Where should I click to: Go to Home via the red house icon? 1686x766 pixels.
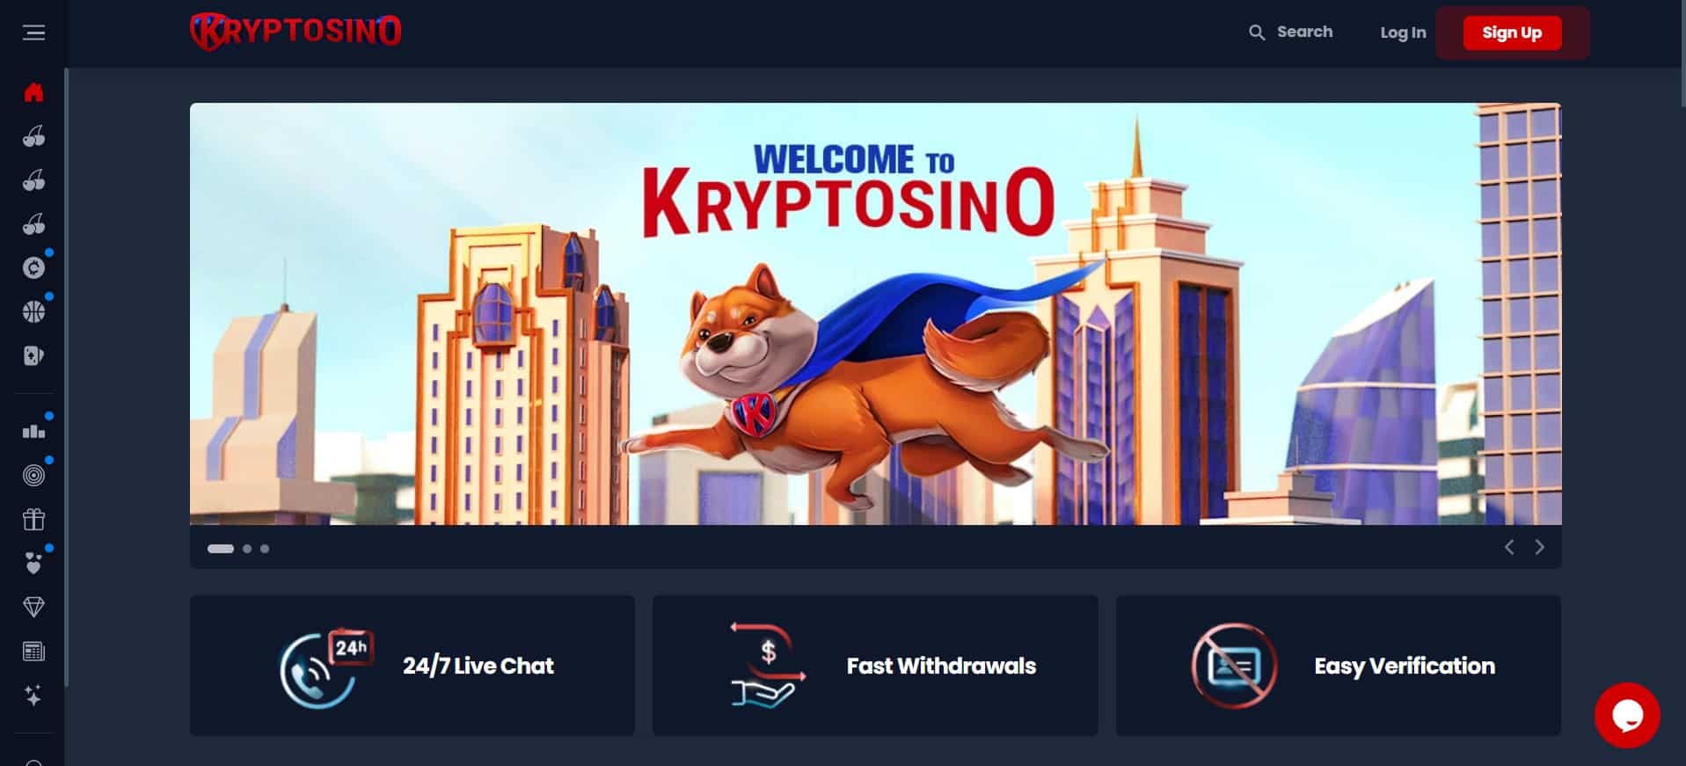click(x=33, y=92)
